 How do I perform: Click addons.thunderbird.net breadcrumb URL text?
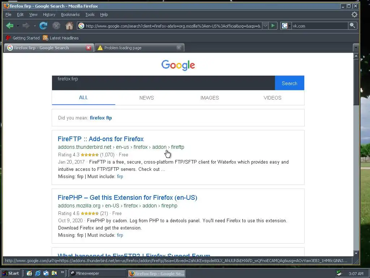click(121, 147)
